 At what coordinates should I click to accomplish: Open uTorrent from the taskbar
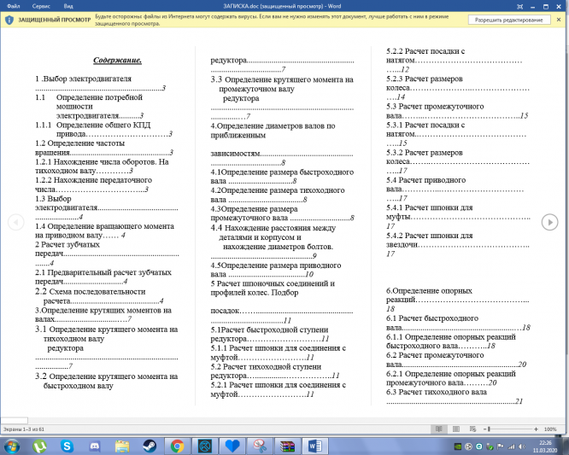tap(39, 446)
